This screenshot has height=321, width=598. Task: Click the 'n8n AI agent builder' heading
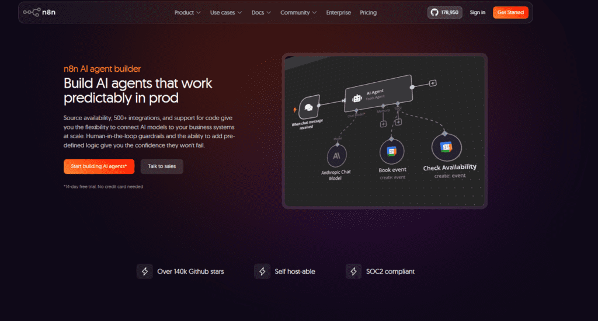pos(102,69)
